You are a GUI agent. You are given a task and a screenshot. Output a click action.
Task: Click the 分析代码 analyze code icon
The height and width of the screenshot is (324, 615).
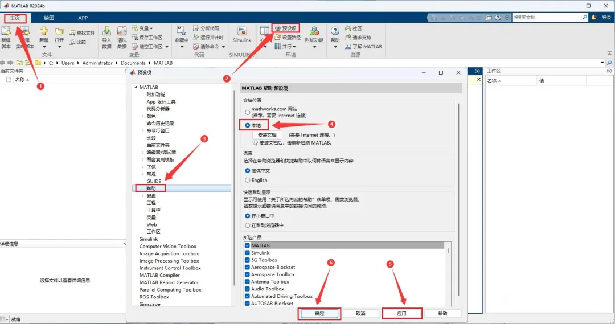click(196, 28)
